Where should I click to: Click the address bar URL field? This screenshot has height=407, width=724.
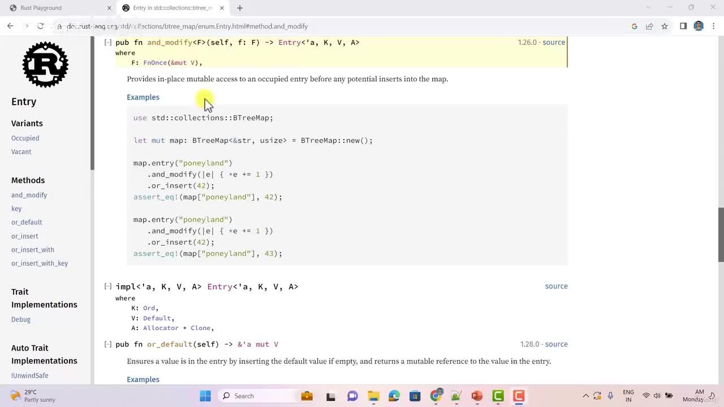pos(339,26)
